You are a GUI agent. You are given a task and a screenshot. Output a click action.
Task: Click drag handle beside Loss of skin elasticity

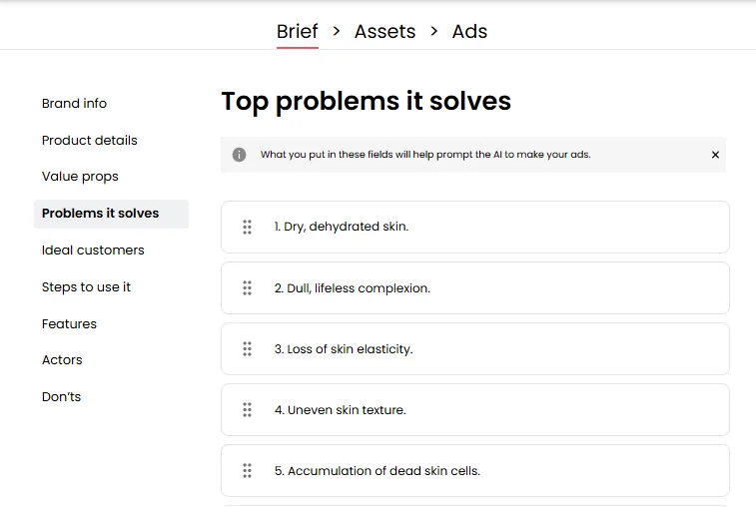[247, 349]
